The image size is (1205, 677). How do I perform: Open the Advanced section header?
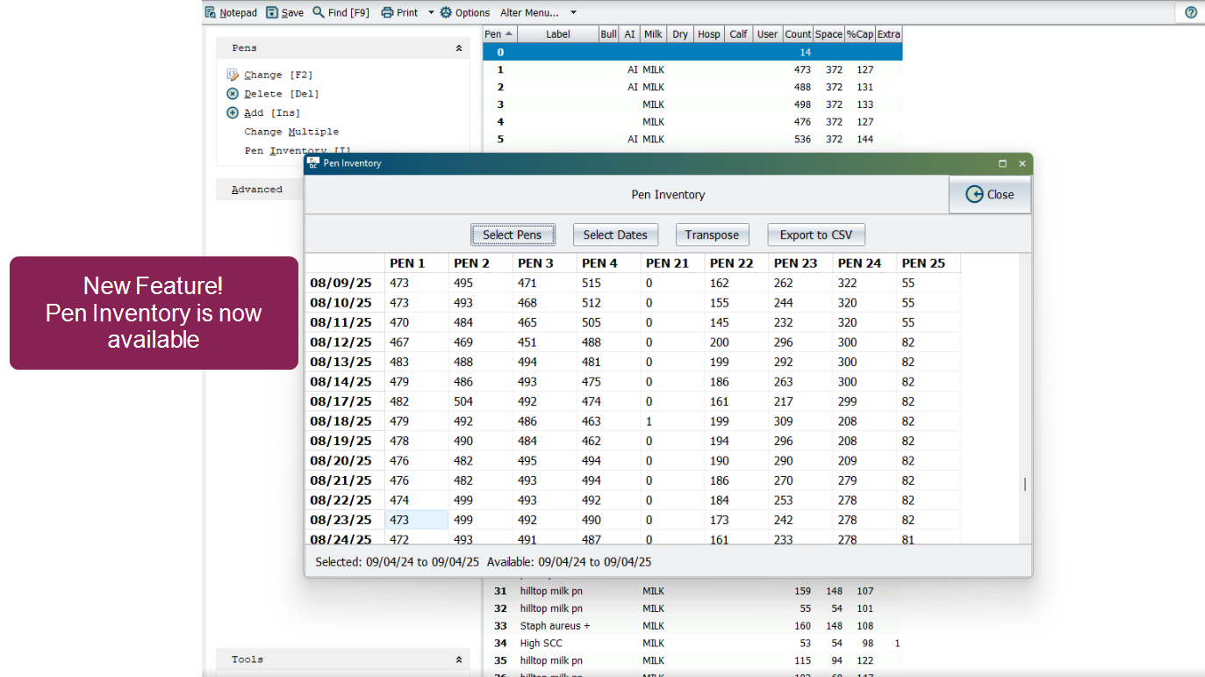point(257,190)
